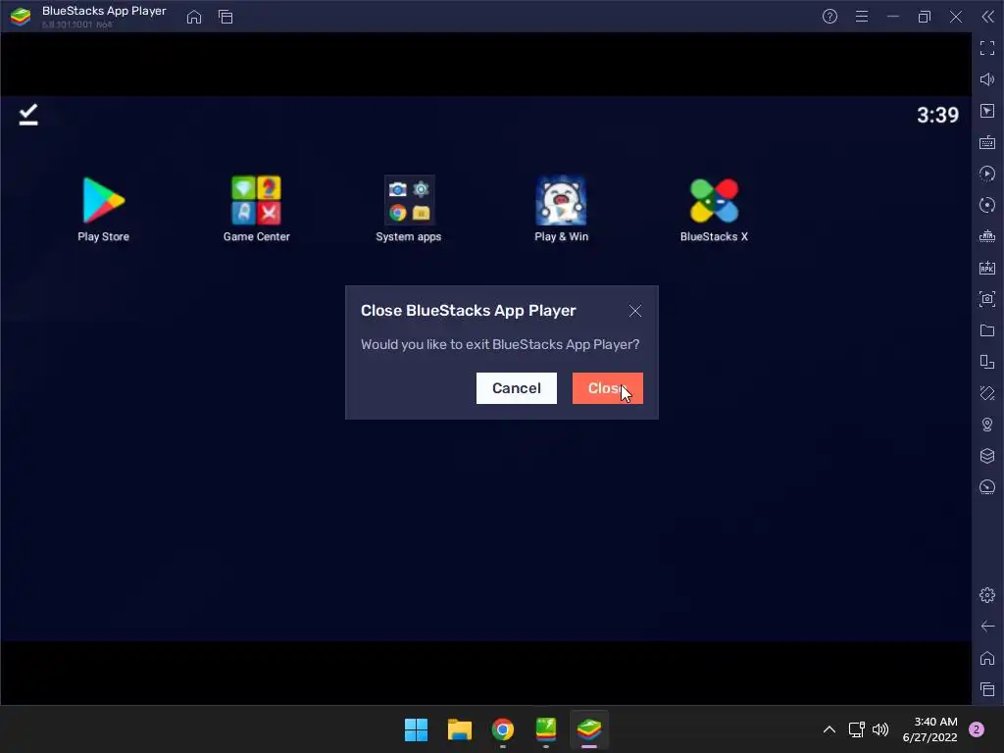The width and height of the screenshot is (1004, 753).
Task: Click the Install APK icon
Action: (x=987, y=268)
